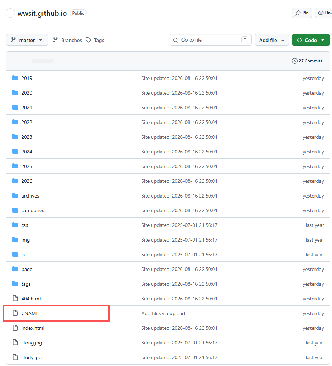Open the index.html file name
The width and height of the screenshot is (332, 366).
click(x=33, y=328)
